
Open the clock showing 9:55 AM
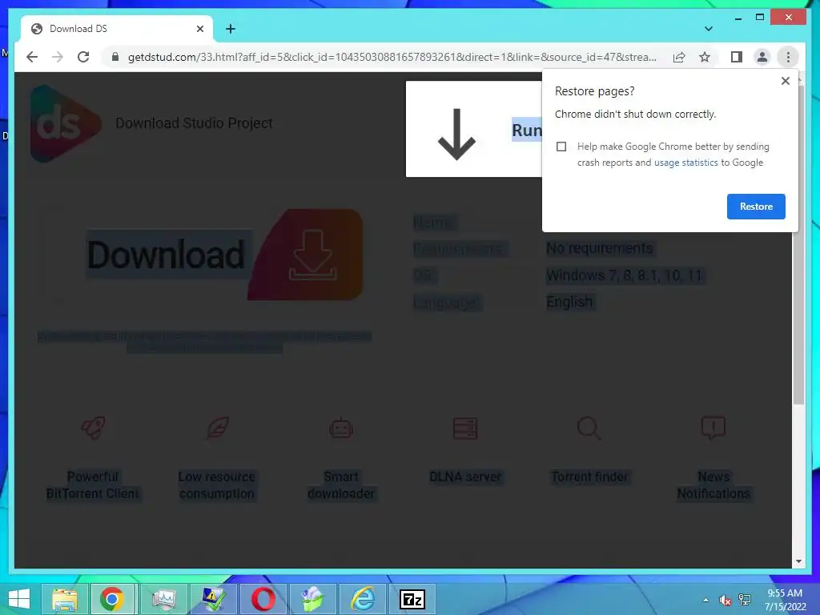pyautogui.click(x=785, y=600)
